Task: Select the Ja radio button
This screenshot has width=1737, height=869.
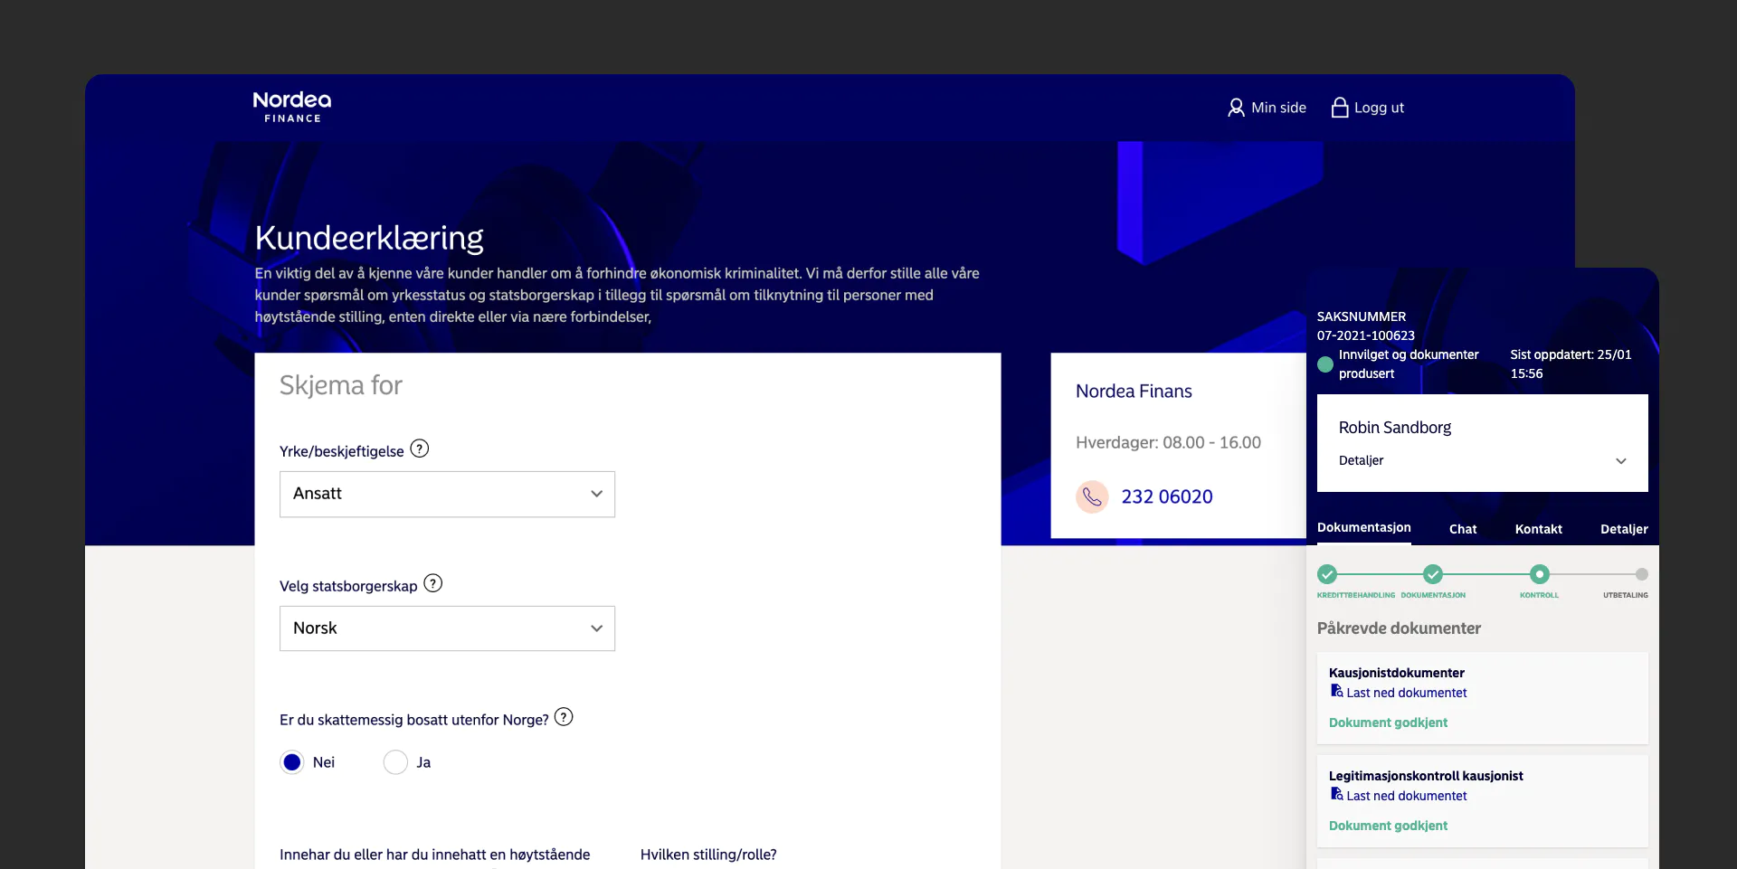Action: pyautogui.click(x=395, y=762)
